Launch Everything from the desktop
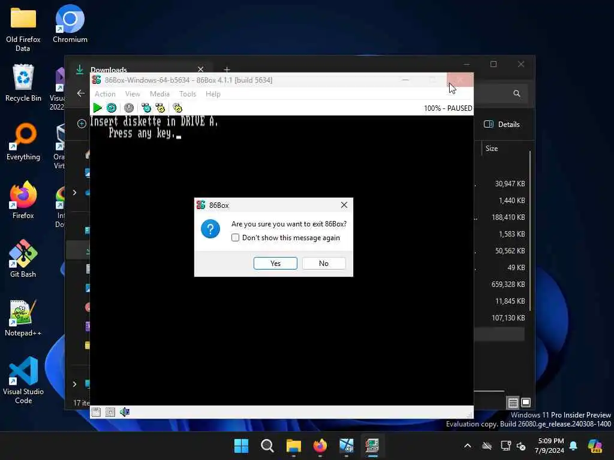The image size is (614, 460). 23,141
